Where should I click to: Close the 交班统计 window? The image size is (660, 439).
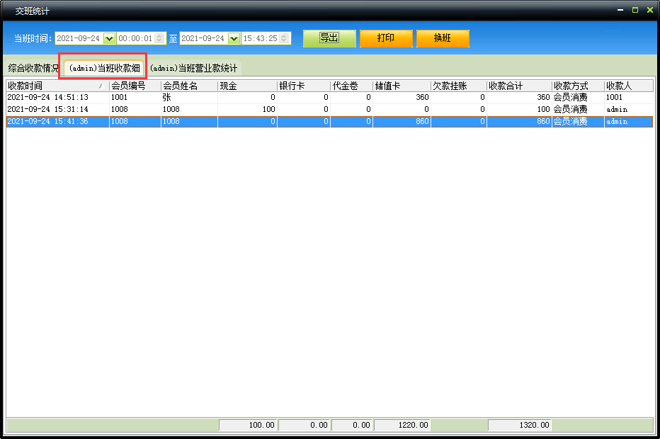tap(650, 10)
